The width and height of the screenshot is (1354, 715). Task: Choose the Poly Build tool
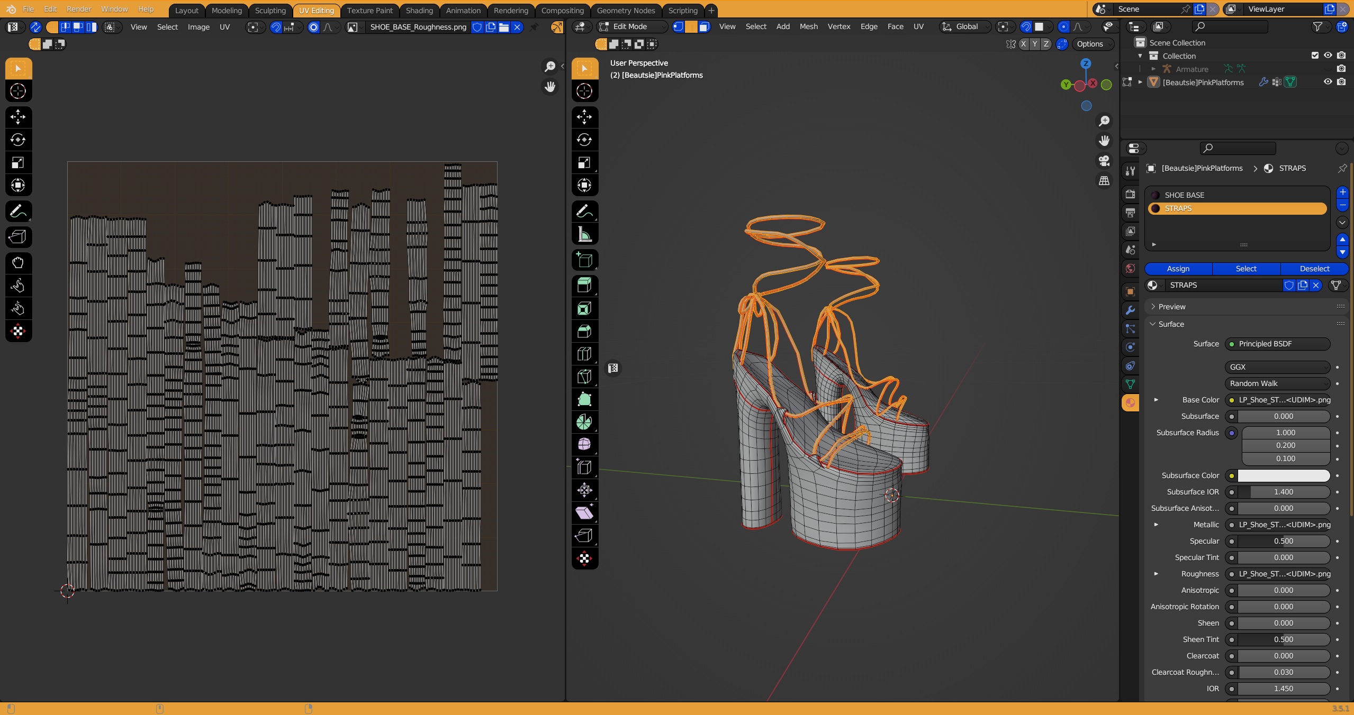coord(584,399)
